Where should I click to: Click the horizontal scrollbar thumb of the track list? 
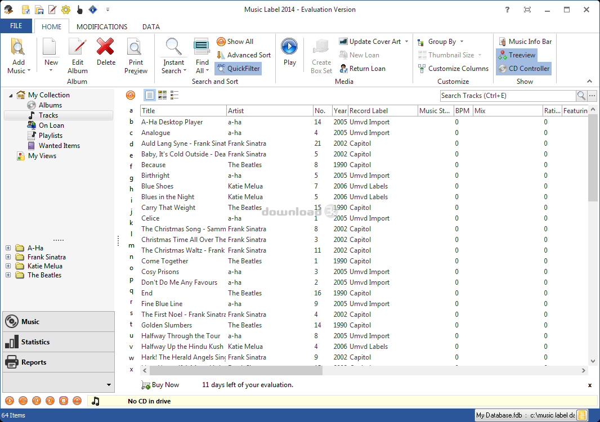[x=236, y=370]
